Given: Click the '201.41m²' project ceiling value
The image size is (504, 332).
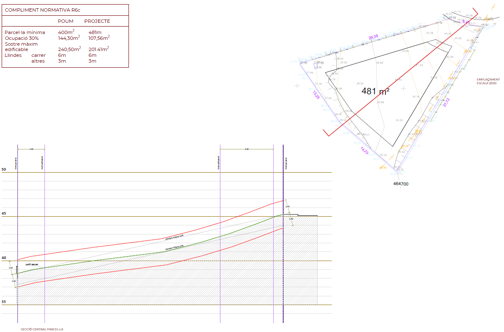Looking at the screenshot, I should click(99, 49).
